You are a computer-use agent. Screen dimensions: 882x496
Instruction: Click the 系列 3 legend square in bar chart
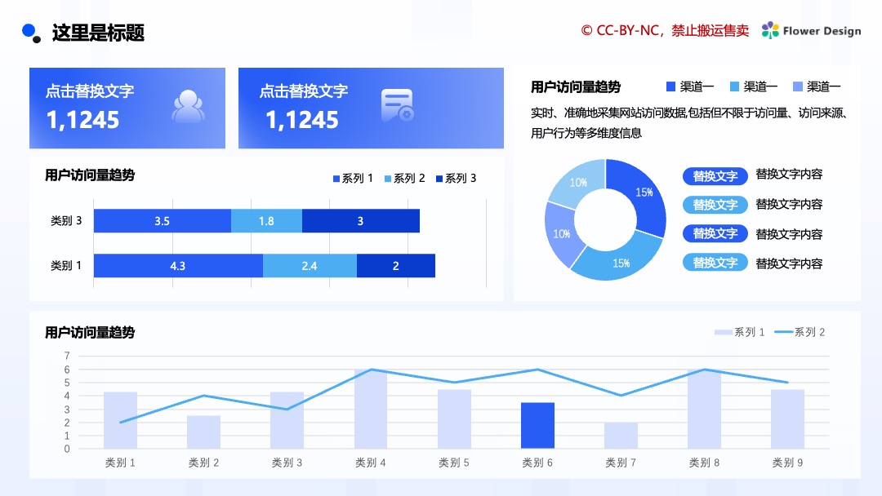point(439,179)
